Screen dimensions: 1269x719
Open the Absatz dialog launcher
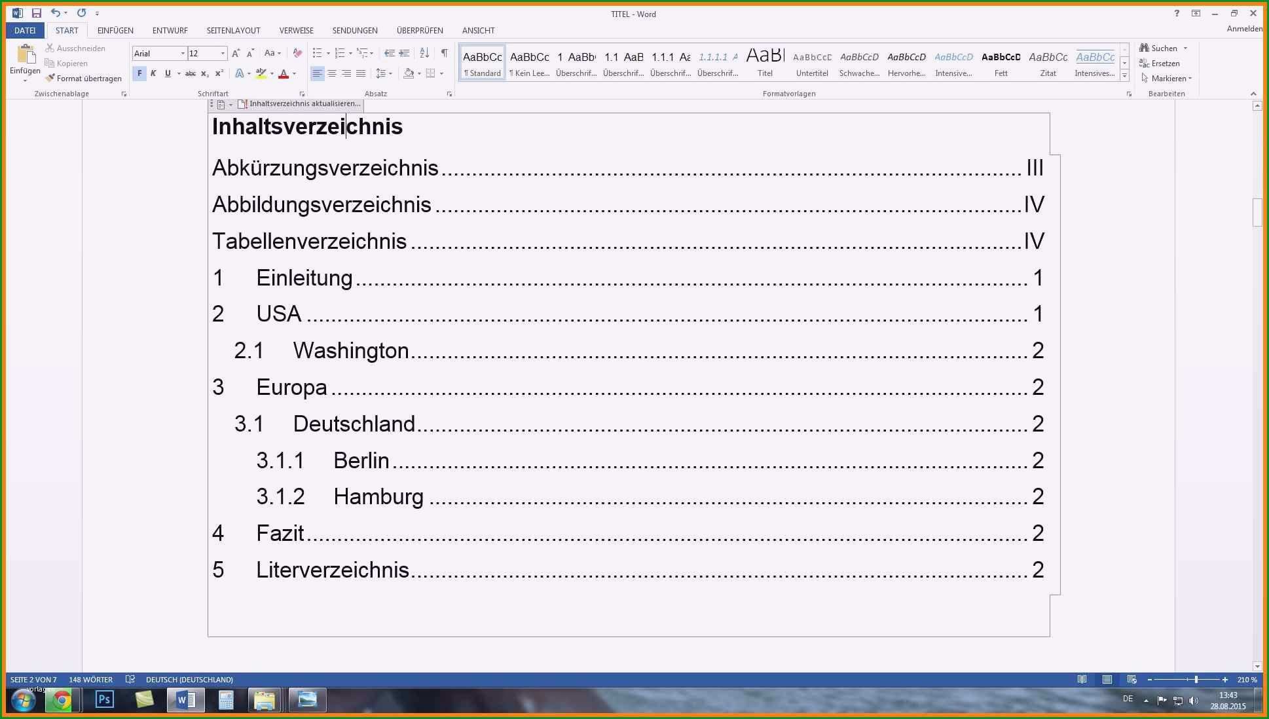pos(450,94)
